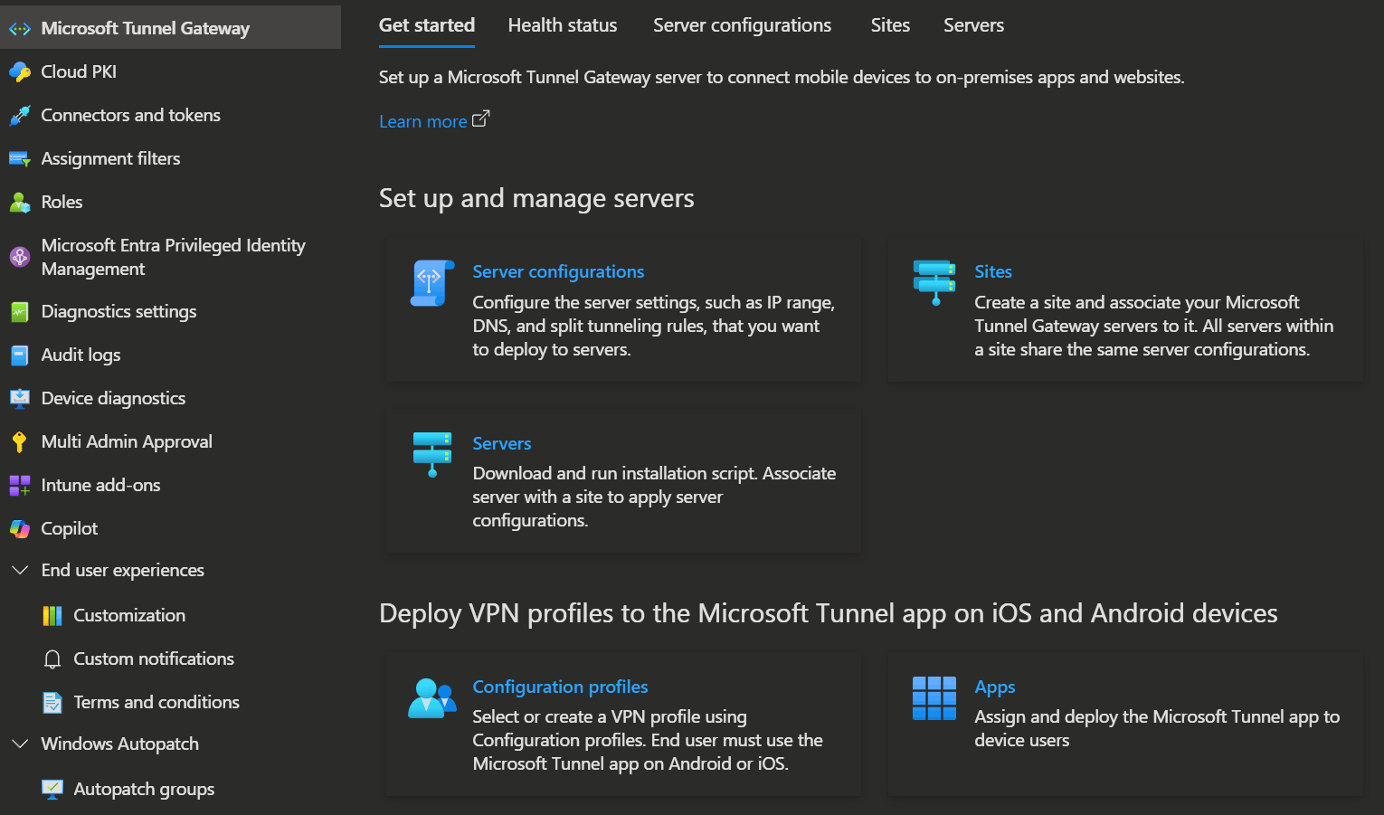The image size is (1384, 815).
Task: Click the Assign and deploy Tunnel app text
Action: (x=1157, y=728)
